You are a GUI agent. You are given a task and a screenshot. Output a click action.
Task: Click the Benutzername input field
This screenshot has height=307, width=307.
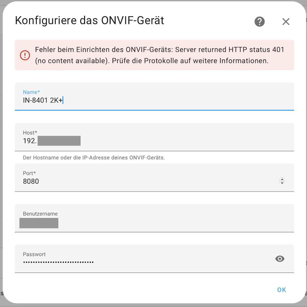(154, 218)
